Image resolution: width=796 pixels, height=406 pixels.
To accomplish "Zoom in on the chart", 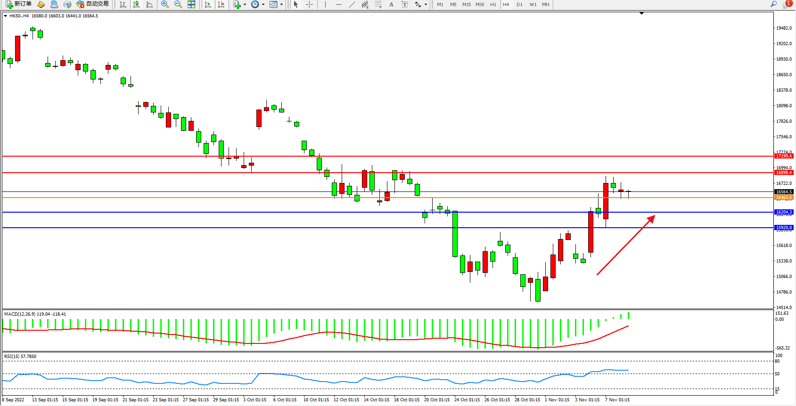I will [x=165, y=4].
